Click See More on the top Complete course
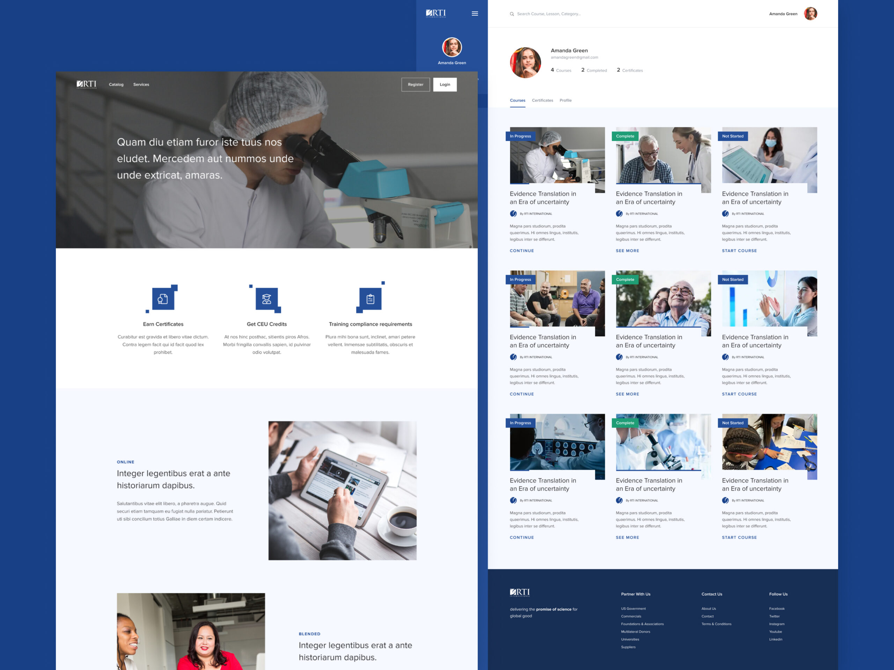The image size is (894, 670). click(627, 251)
